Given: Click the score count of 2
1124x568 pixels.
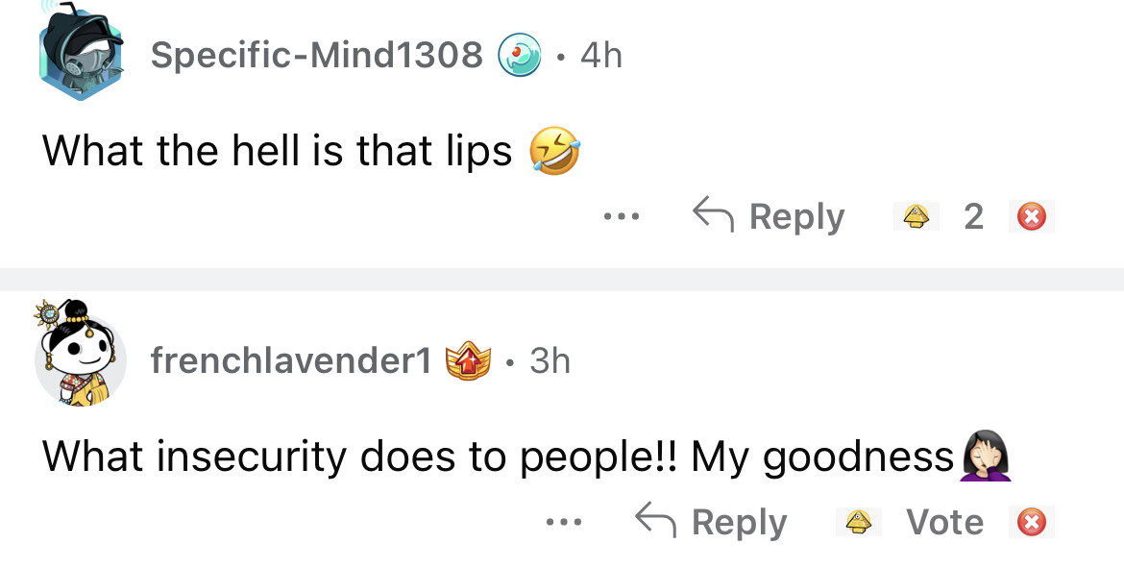Looking at the screenshot, I should (x=973, y=217).
